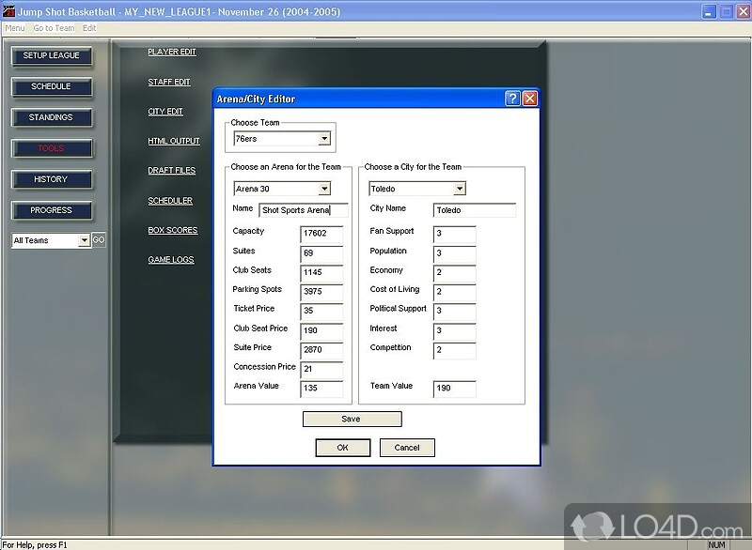The height and width of the screenshot is (550, 752).
Task: Open the Toledo city dropdown
Action: (x=459, y=189)
